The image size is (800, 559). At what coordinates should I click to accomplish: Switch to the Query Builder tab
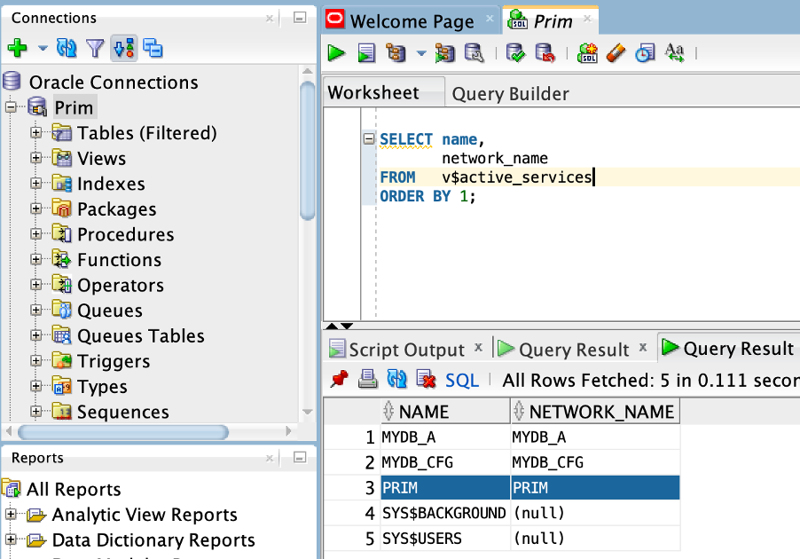(510, 94)
